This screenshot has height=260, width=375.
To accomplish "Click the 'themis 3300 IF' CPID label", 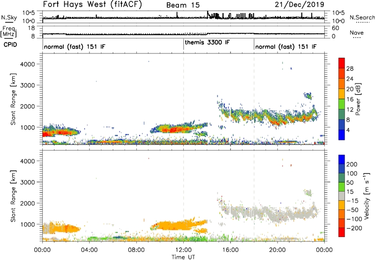I will tap(207, 42).
